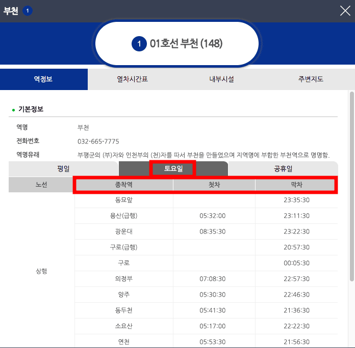This screenshot has width=355, height=348.
Task: Click last train time 21:56:30
Action: pyautogui.click(x=296, y=342)
